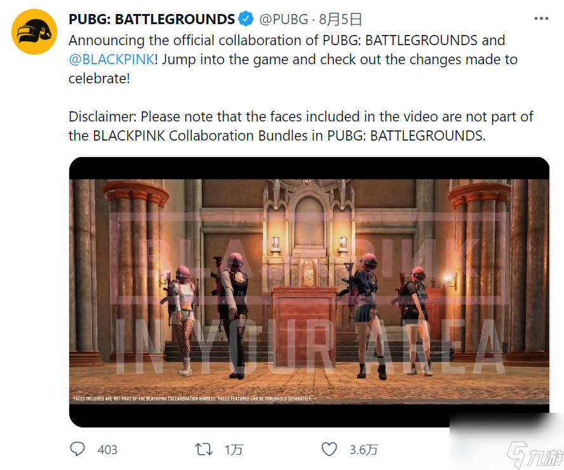The image size is (564, 470).
Task: Play the BLACKPINK collaboration video
Action: coord(309,292)
